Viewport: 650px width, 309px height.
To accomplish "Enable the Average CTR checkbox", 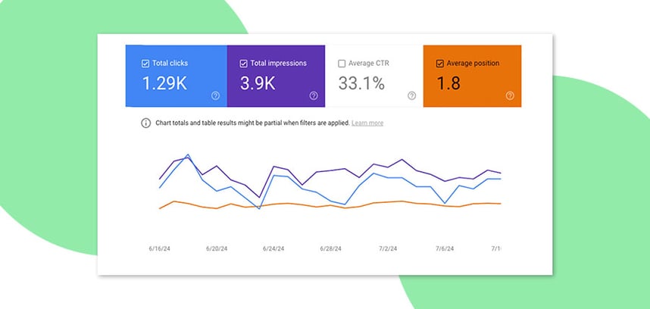I will pos(342,64).
